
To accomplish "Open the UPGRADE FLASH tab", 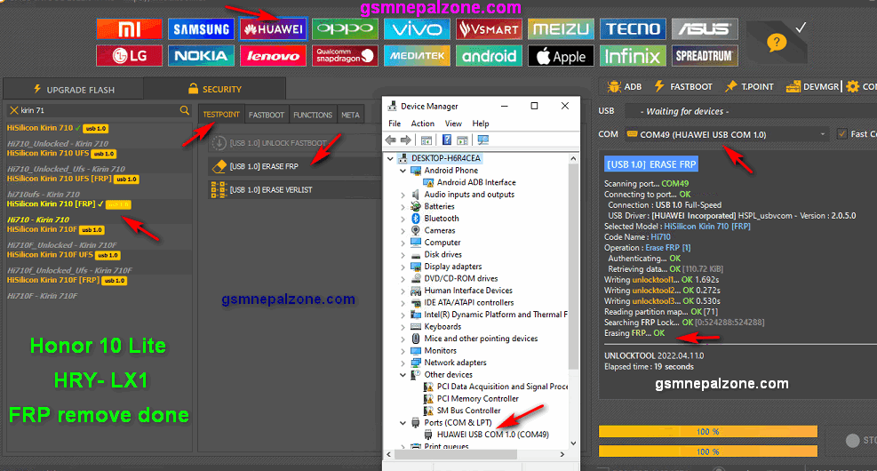I will 73,90.
